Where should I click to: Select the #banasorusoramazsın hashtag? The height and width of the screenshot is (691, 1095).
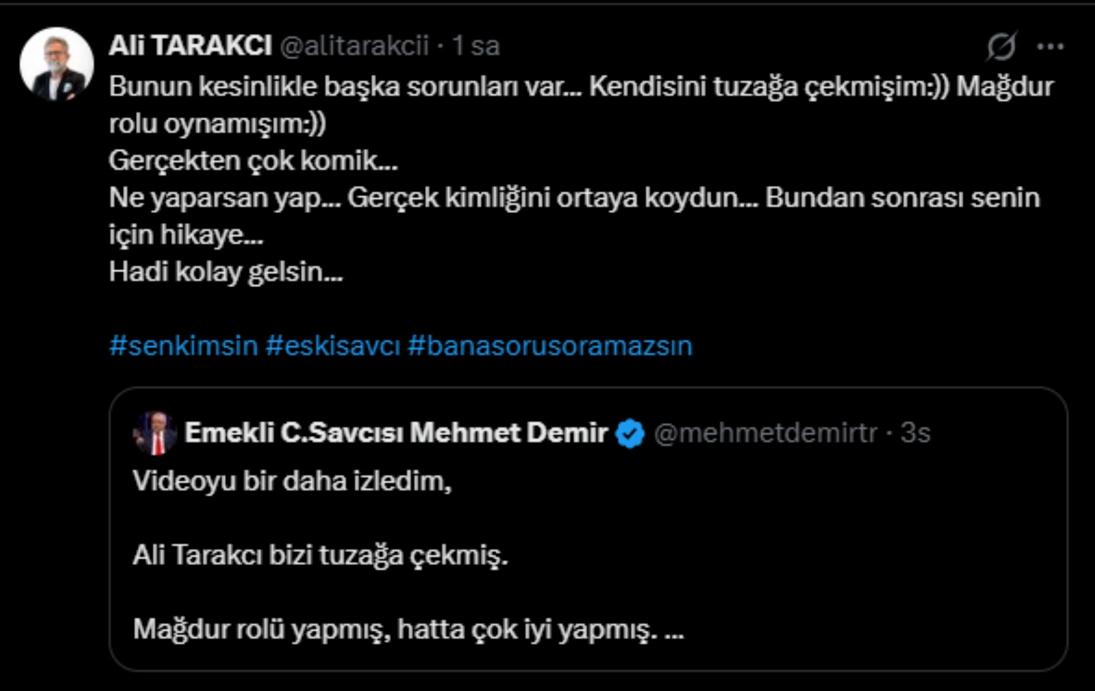click(x=550, y=346)
